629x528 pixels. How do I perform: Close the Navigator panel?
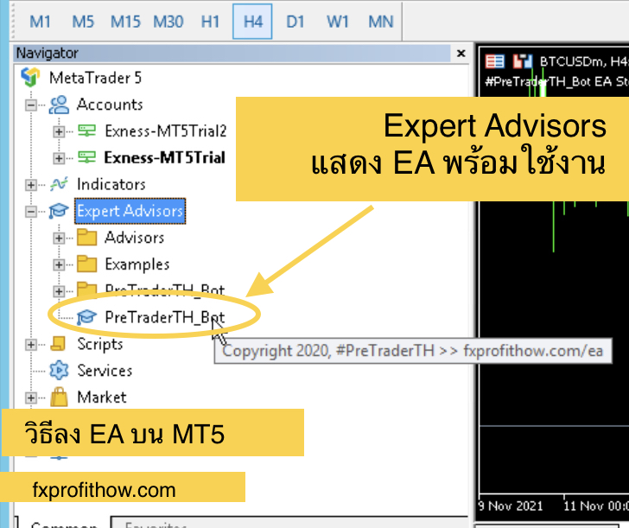click(461, 53)
